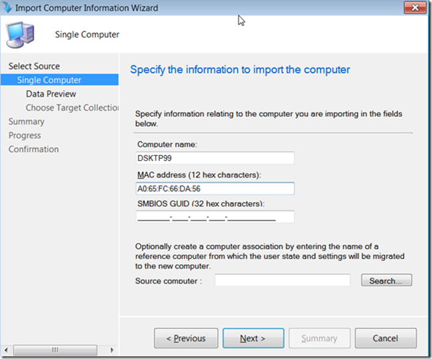Close the Import Computer Information Wizard
The width and height of the screenshot is (432, 359).
pyautogui.click(x=415, y=8)
